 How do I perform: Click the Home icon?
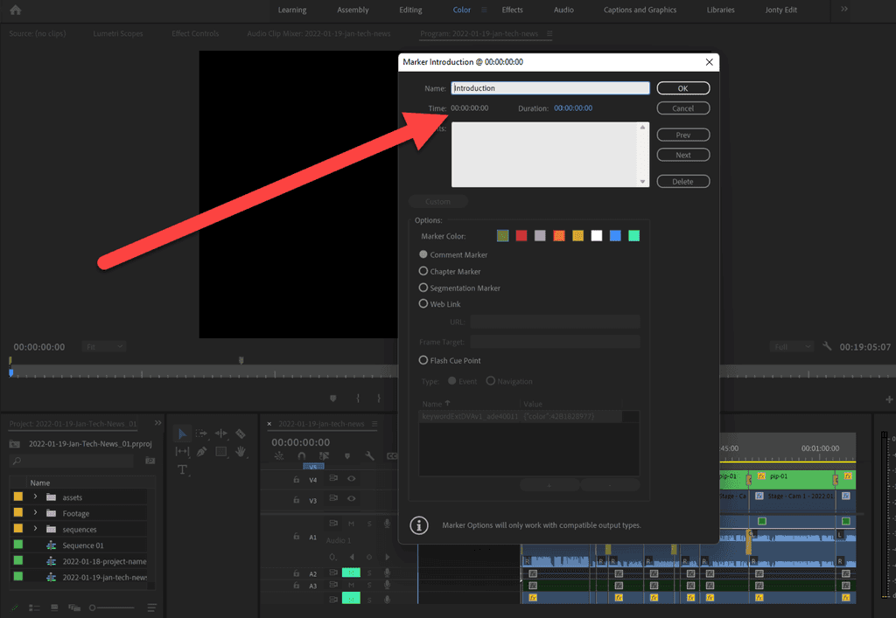point(15,10)
